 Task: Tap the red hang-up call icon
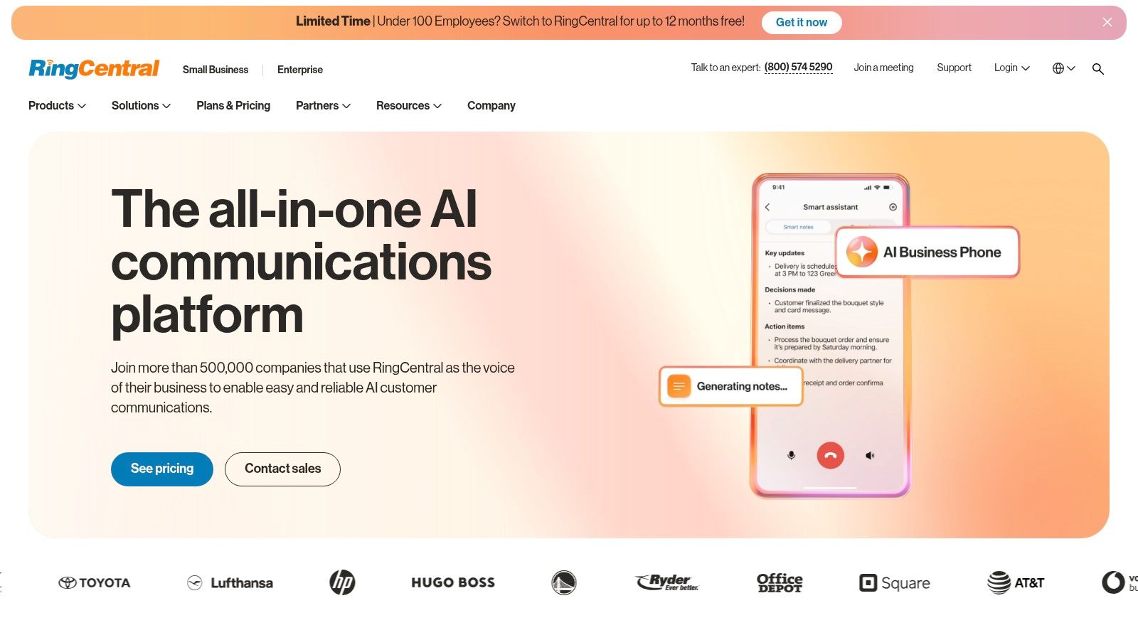tap(830, 455)
